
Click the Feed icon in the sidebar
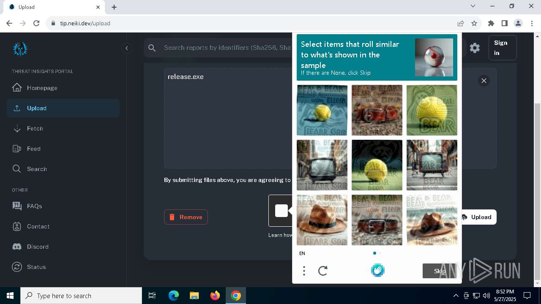pyautogui.click(x=17, y=149)
